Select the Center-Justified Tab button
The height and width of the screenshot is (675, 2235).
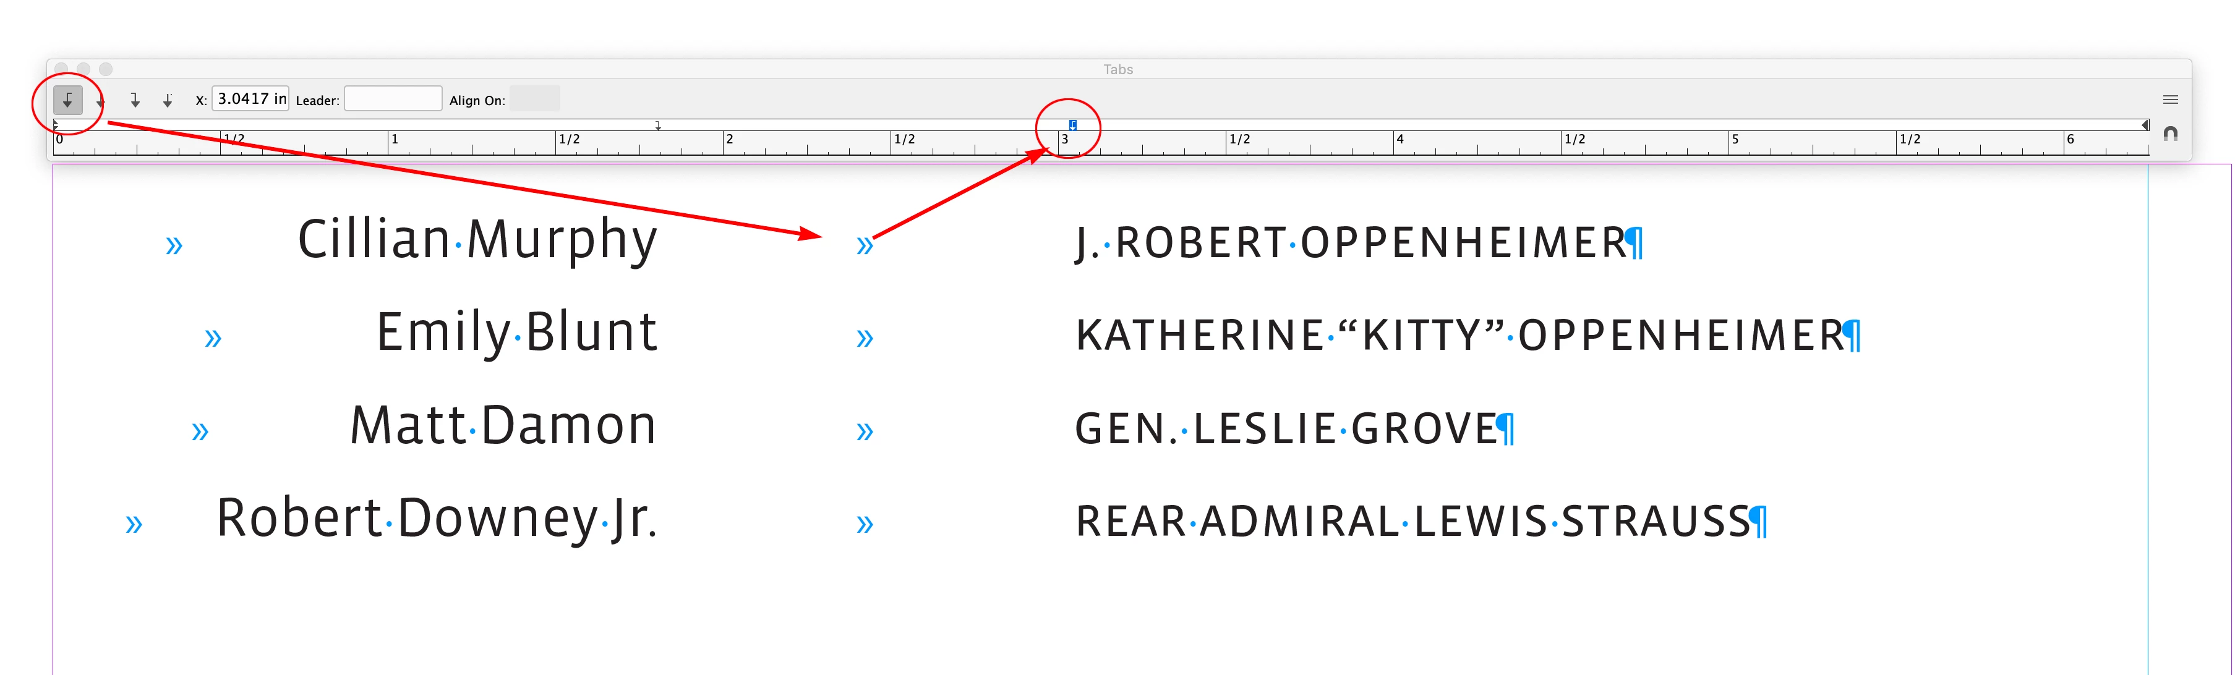(x=101, y=101)
